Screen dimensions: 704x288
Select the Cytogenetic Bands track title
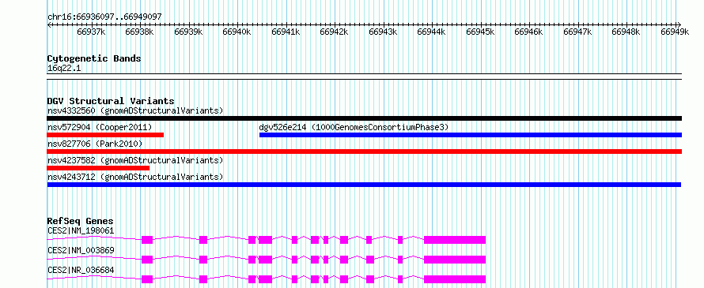pos(94,58)
